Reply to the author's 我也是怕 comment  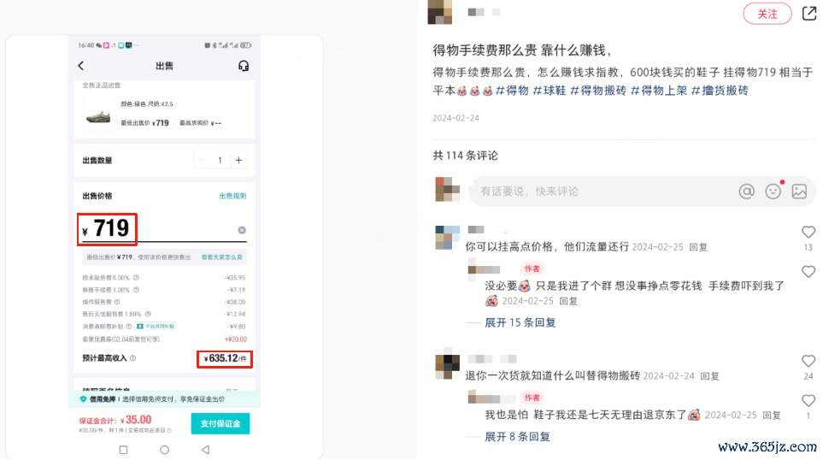click(772, 415)
